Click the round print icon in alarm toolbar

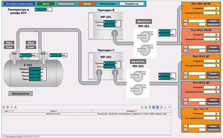pyautogui.click(x=15, y=107)
